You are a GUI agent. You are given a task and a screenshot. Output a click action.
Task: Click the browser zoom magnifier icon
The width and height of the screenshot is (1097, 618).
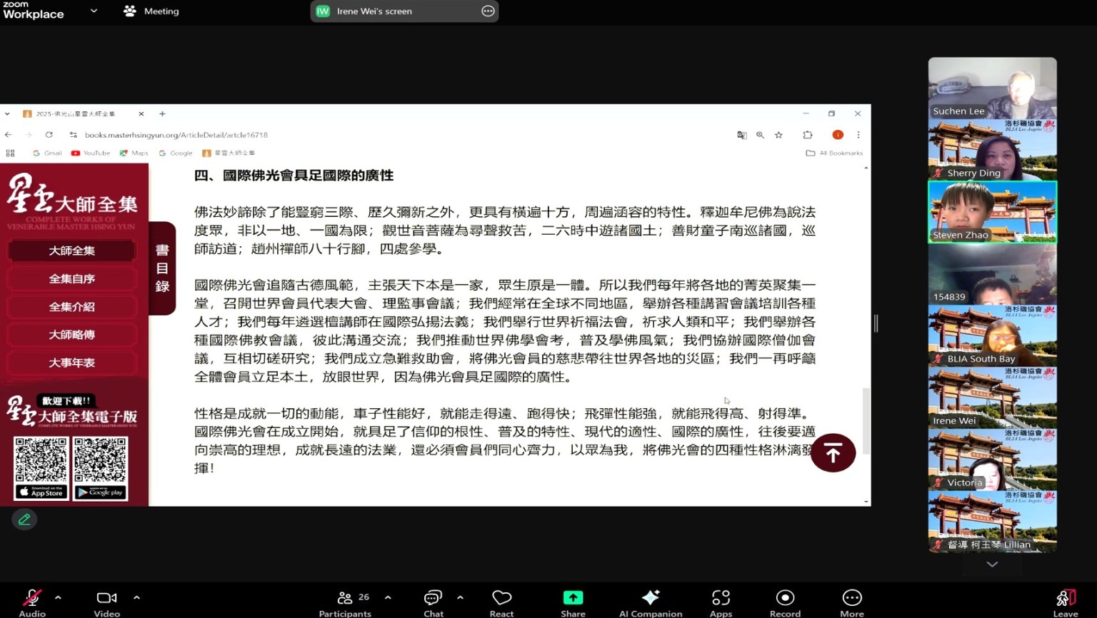pos(760,134)
